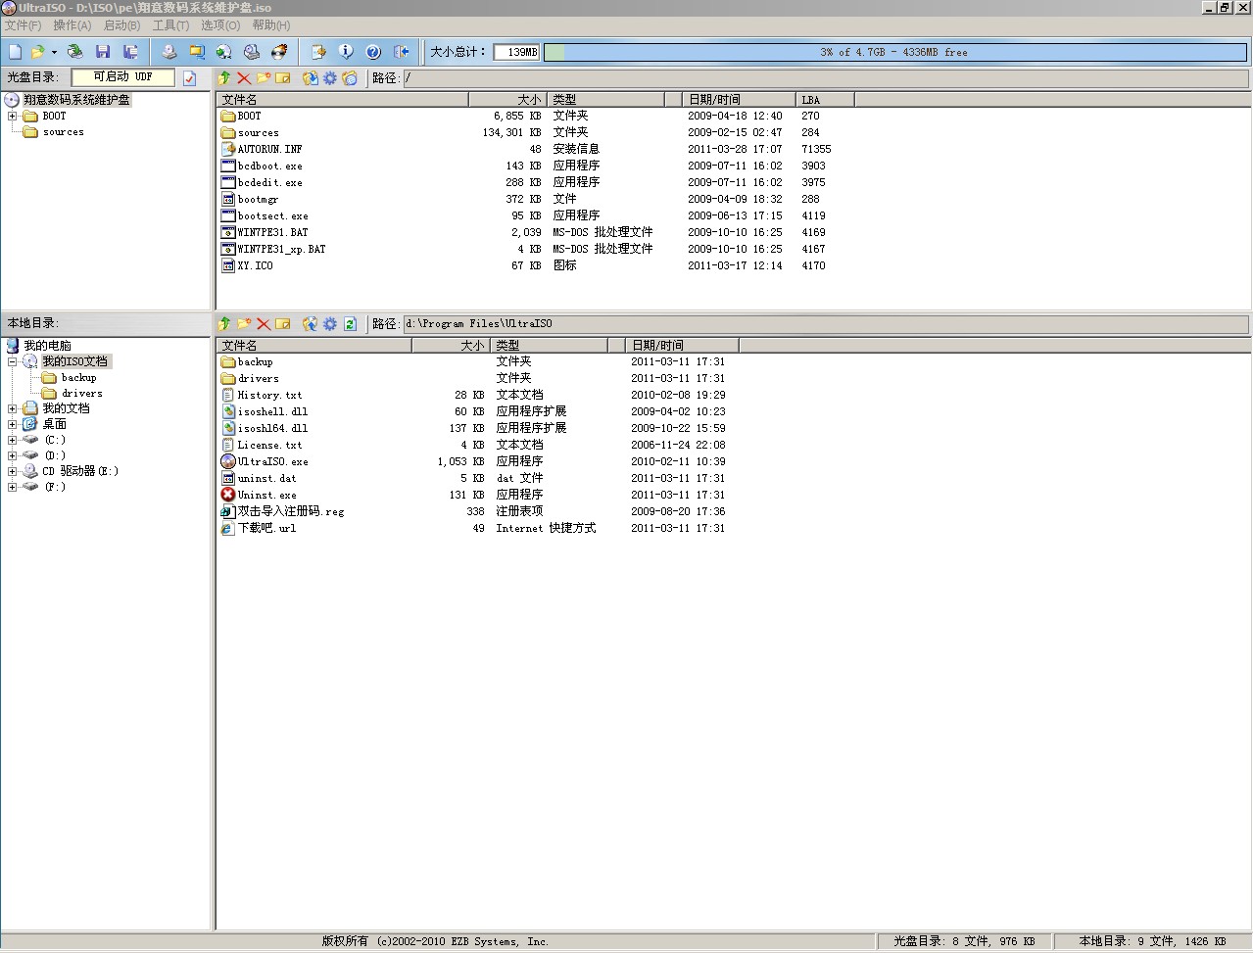Click the Burn CD/DVD image flame icon

click(x=280, y=52)
